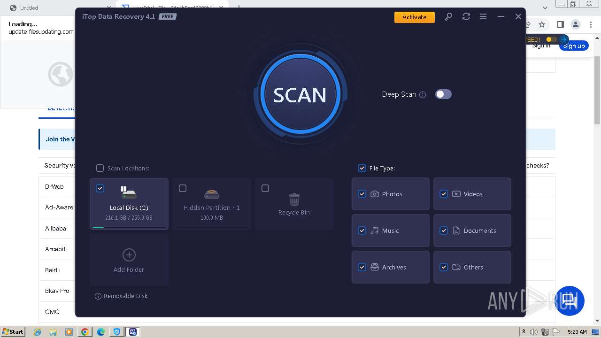Image resolution: width=601 pixels, height=338 pixels.
Task: Open the file explorer taskbar icon
Action: tap(53, 332)
